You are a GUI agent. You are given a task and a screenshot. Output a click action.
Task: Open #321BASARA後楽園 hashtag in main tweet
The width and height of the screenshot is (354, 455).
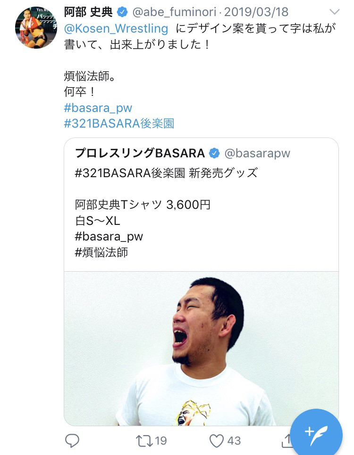coord(119,124)
